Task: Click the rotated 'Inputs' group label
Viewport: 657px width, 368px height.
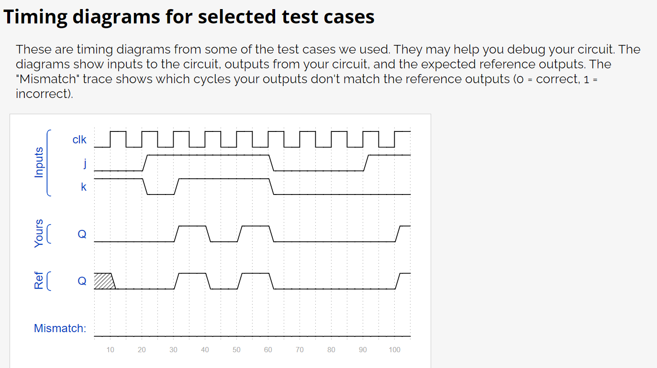Action: click(39, 162)
